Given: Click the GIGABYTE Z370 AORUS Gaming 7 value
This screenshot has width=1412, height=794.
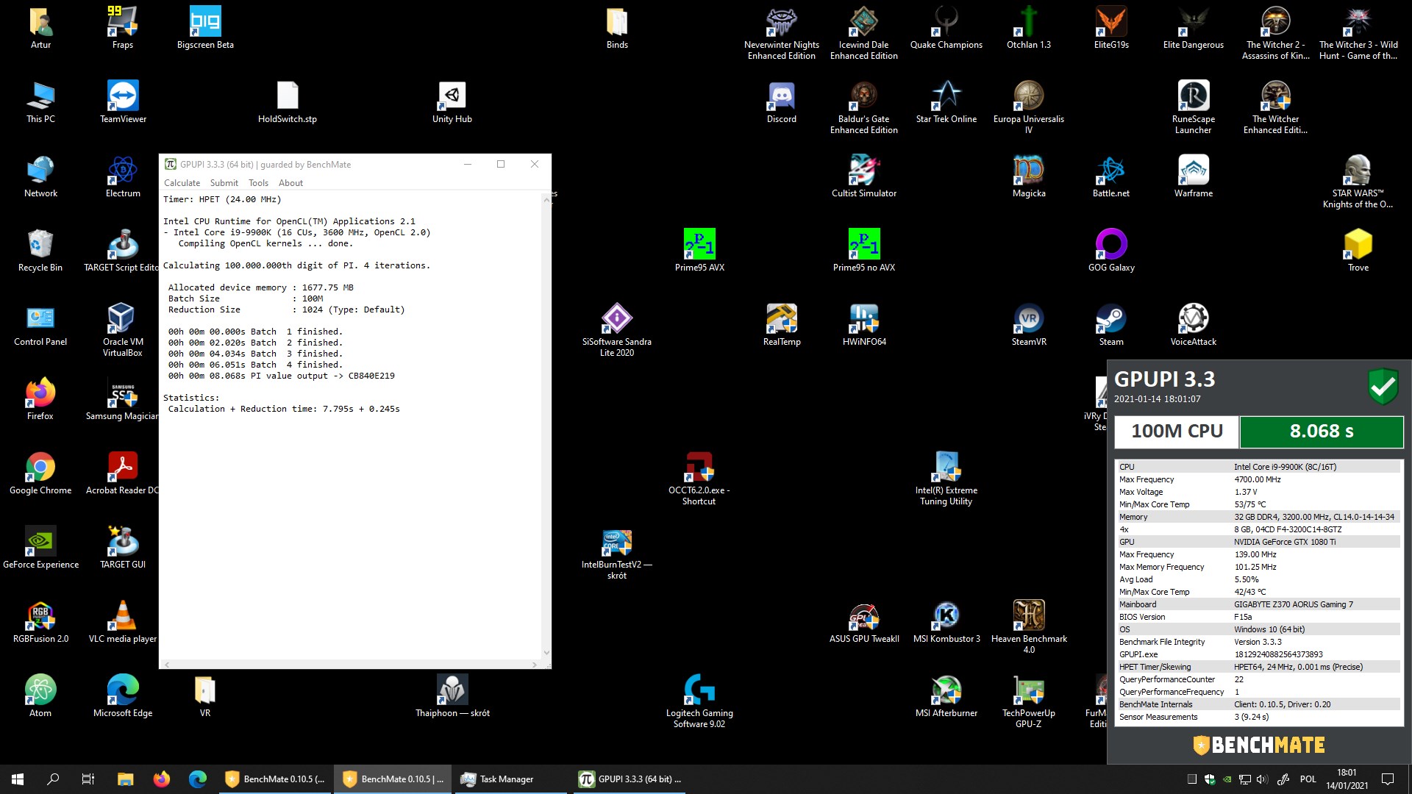Looking at the screenshot, I should point(1293,604).
